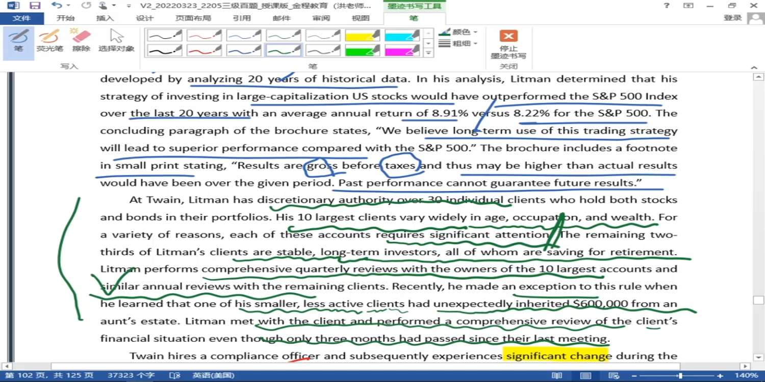This screenshot has height=382, width=765.
Task: Click the Save icon in quick access toolbar
Action: [x=35, y=6]
